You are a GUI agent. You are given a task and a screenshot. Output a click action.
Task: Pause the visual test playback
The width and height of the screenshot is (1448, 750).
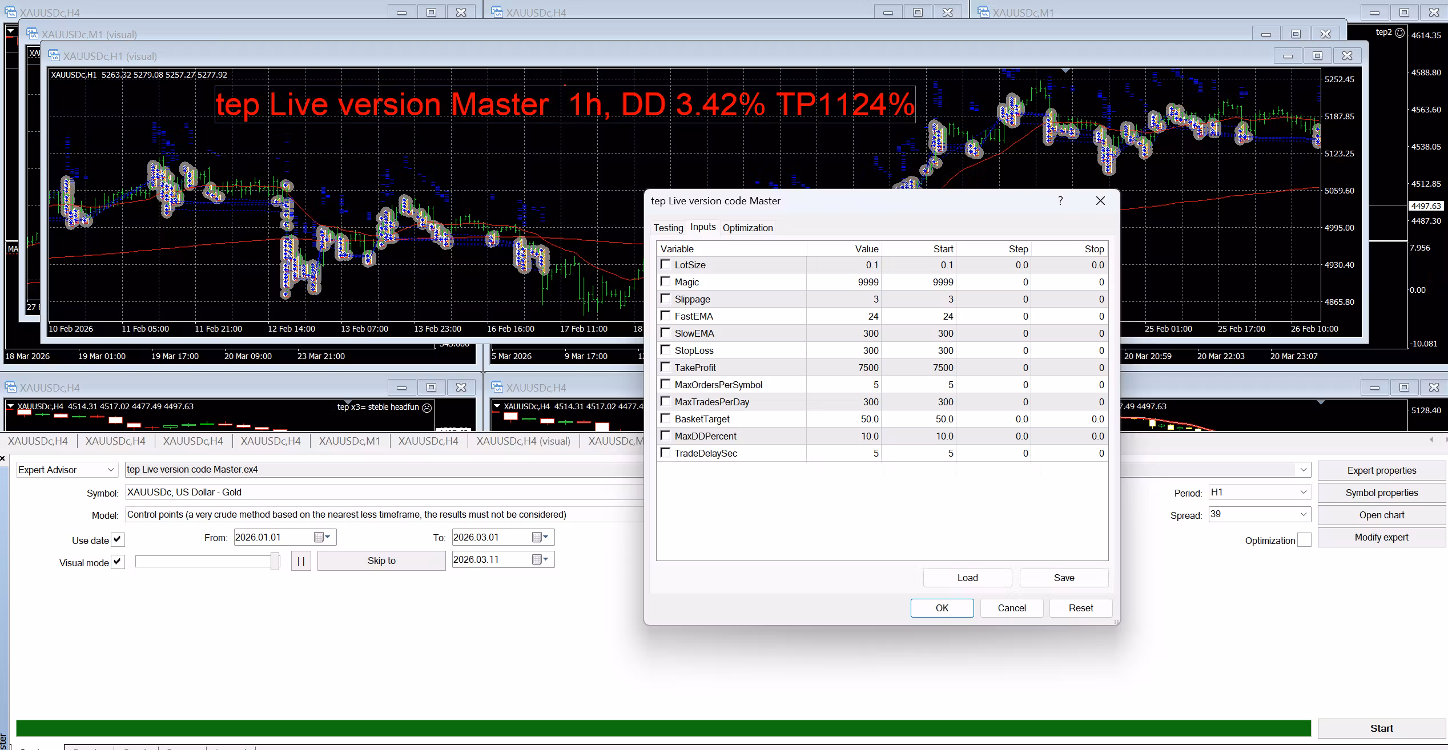301,561
